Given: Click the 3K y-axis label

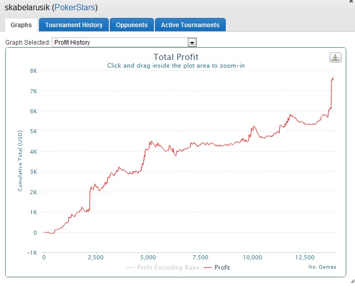Looking at the screenshot, I should pos(33,172).
